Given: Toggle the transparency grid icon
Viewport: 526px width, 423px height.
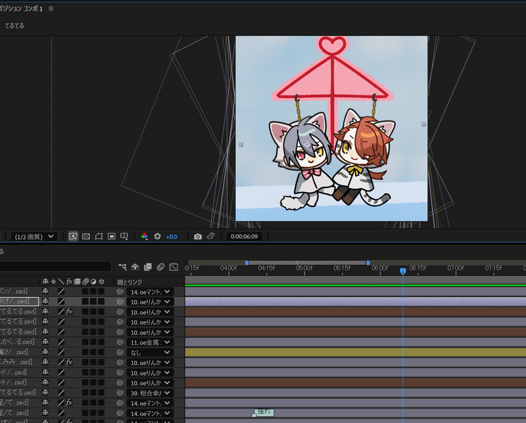Looking at the screenshot, I should [x=86, y=236].
